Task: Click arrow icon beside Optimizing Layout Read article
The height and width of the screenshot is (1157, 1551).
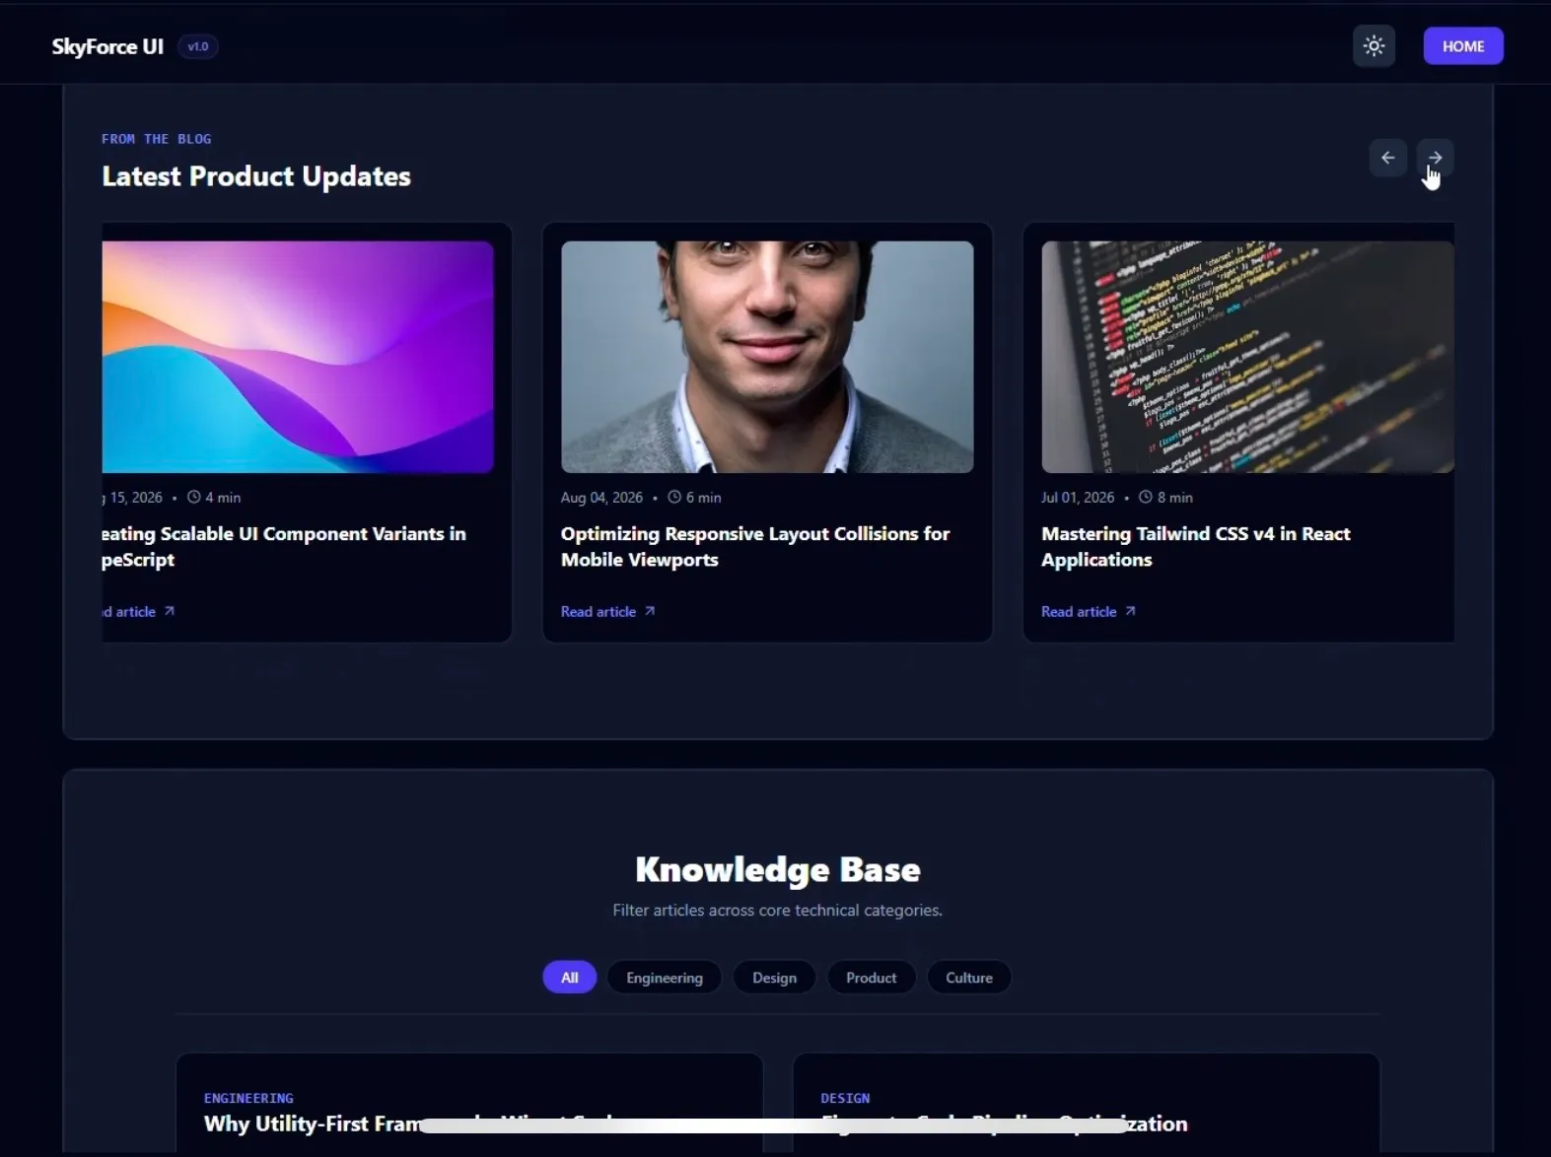Action: tap(650, 611)
